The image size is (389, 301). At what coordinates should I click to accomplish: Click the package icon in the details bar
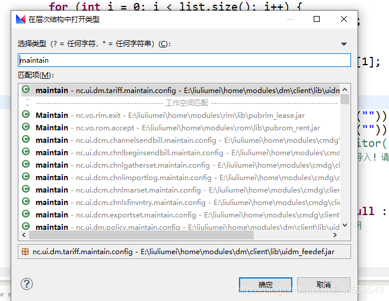[25, 252]
